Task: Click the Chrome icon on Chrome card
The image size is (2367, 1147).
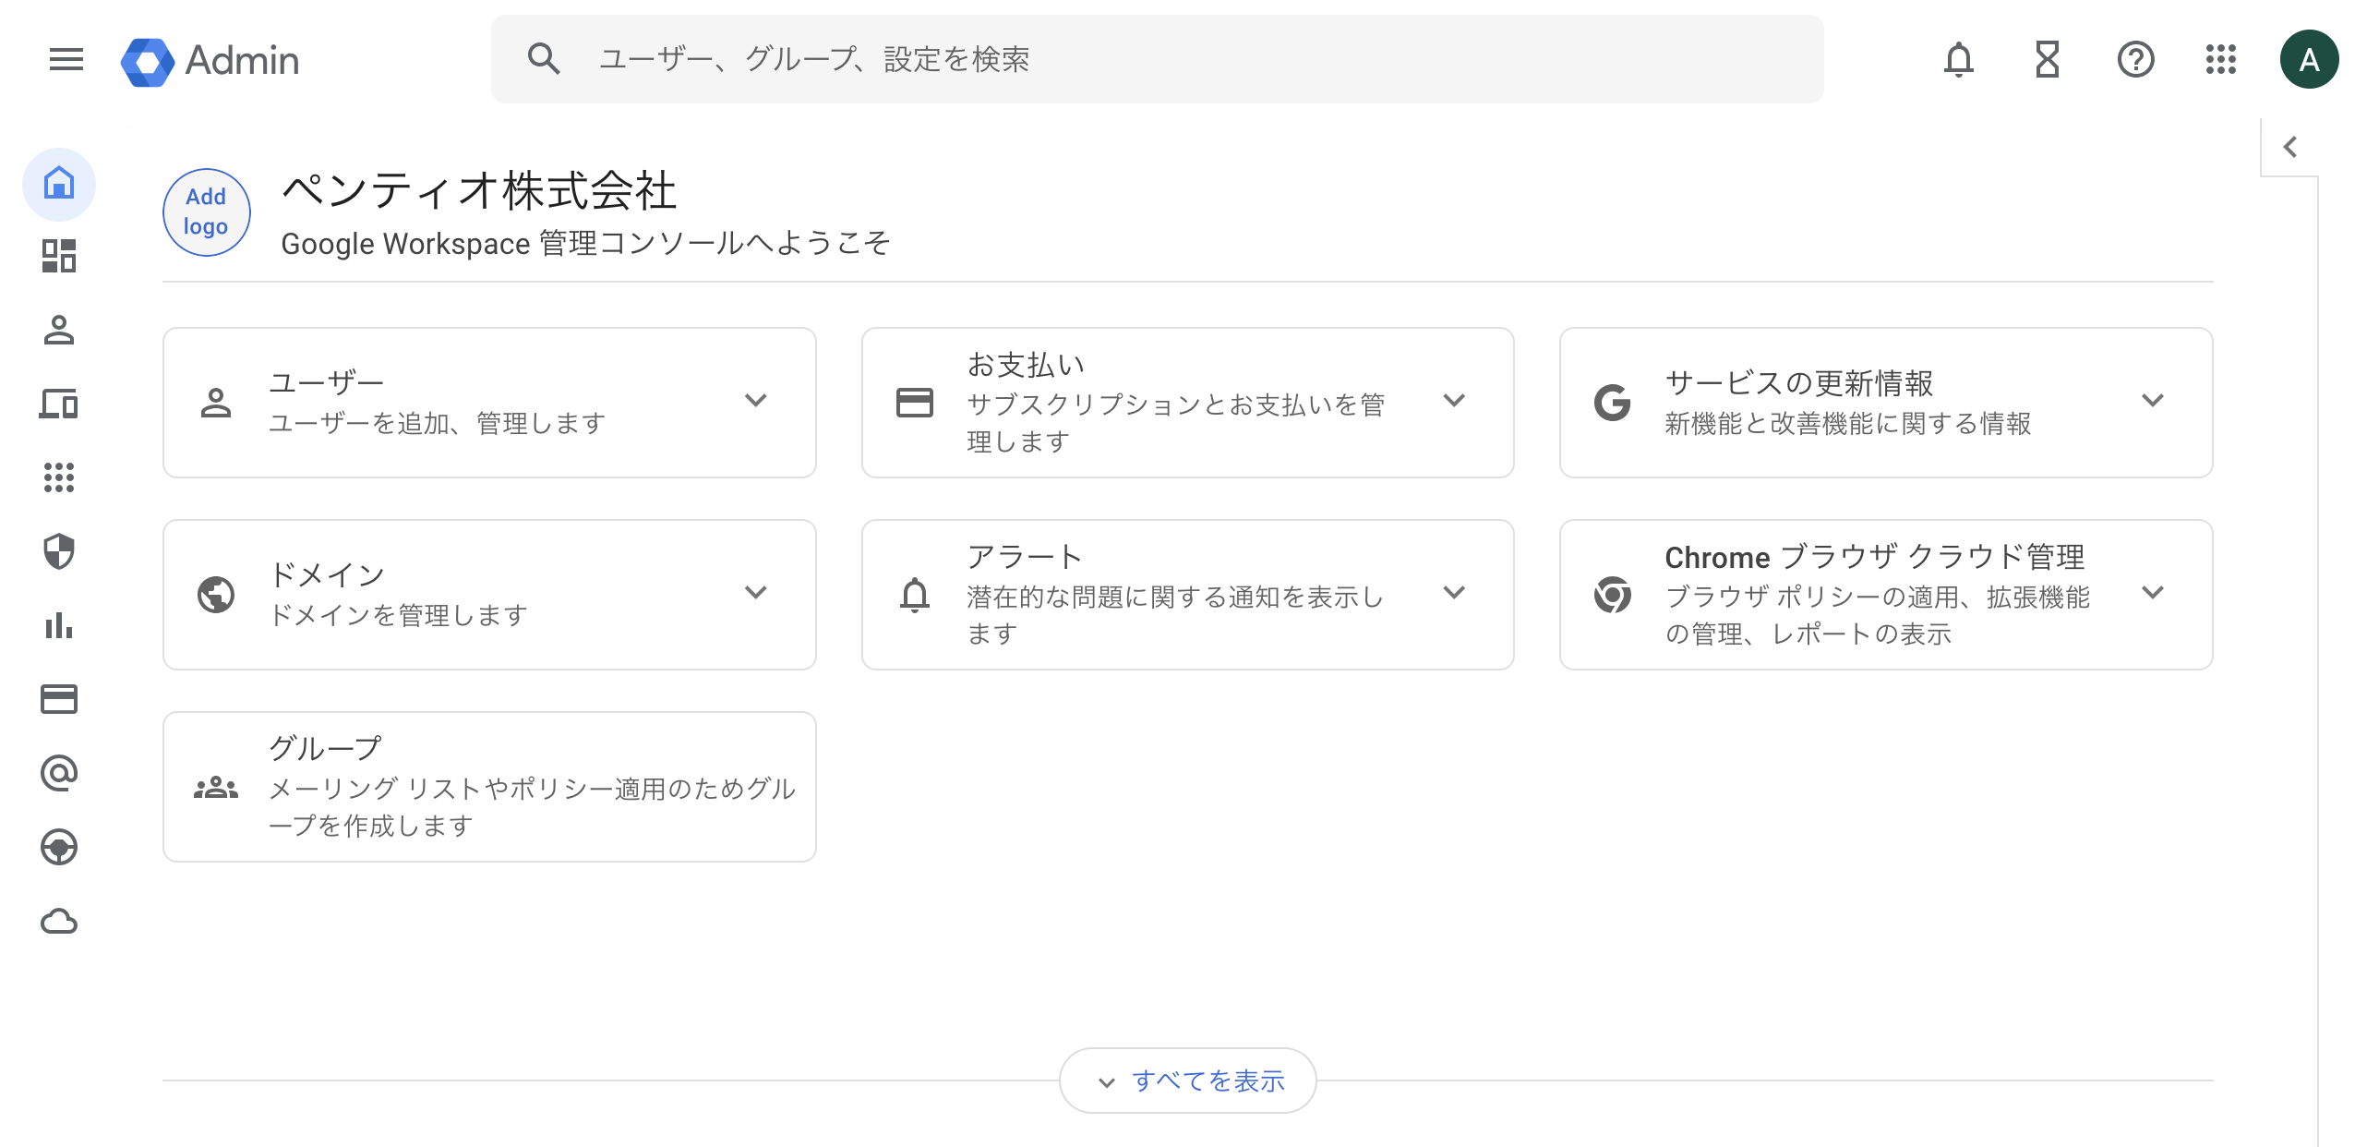Action: click(x=1613, y=595)
